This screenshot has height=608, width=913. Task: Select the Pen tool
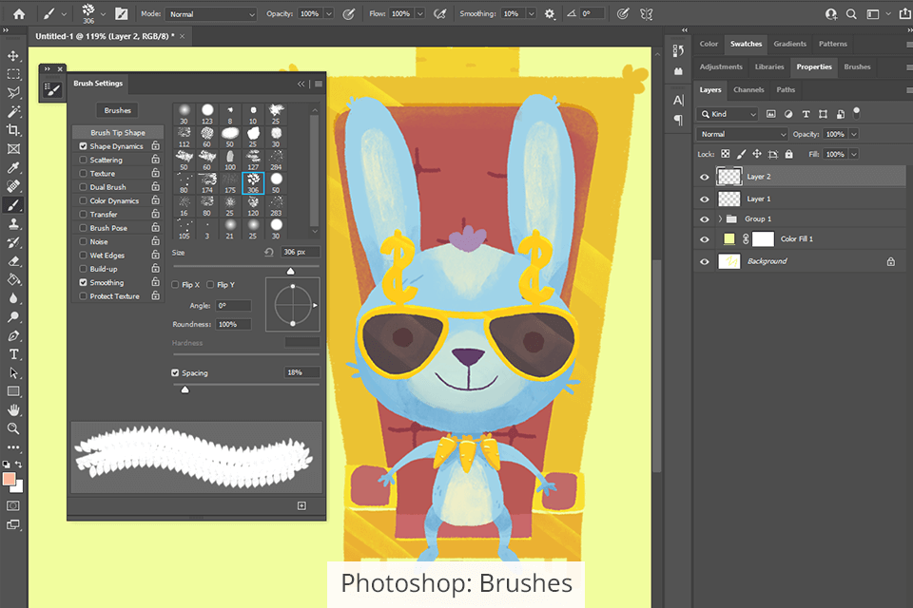click(x=12, y=335)
